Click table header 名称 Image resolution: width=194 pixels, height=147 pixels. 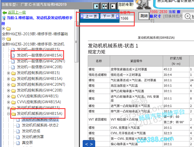pos(99,61)
